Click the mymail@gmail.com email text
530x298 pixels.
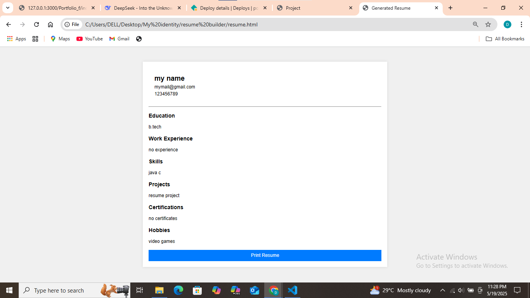pyautogui.click(x=175, y=87)
